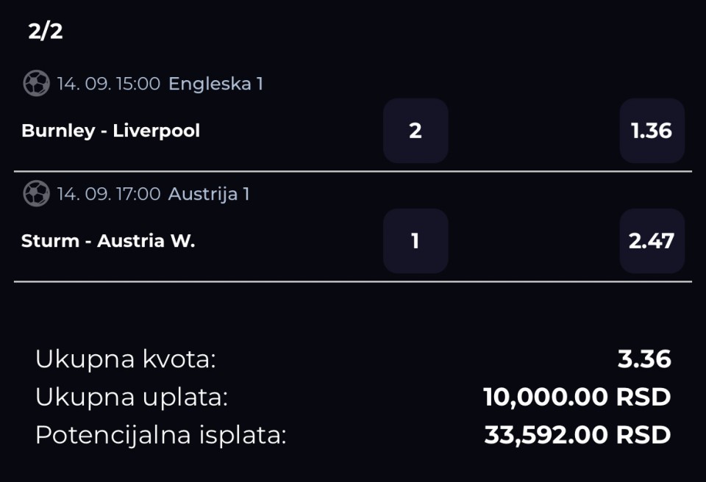
Task: Click the soccer ball icon for Engleska 1
Action: [x=37, y=83]
